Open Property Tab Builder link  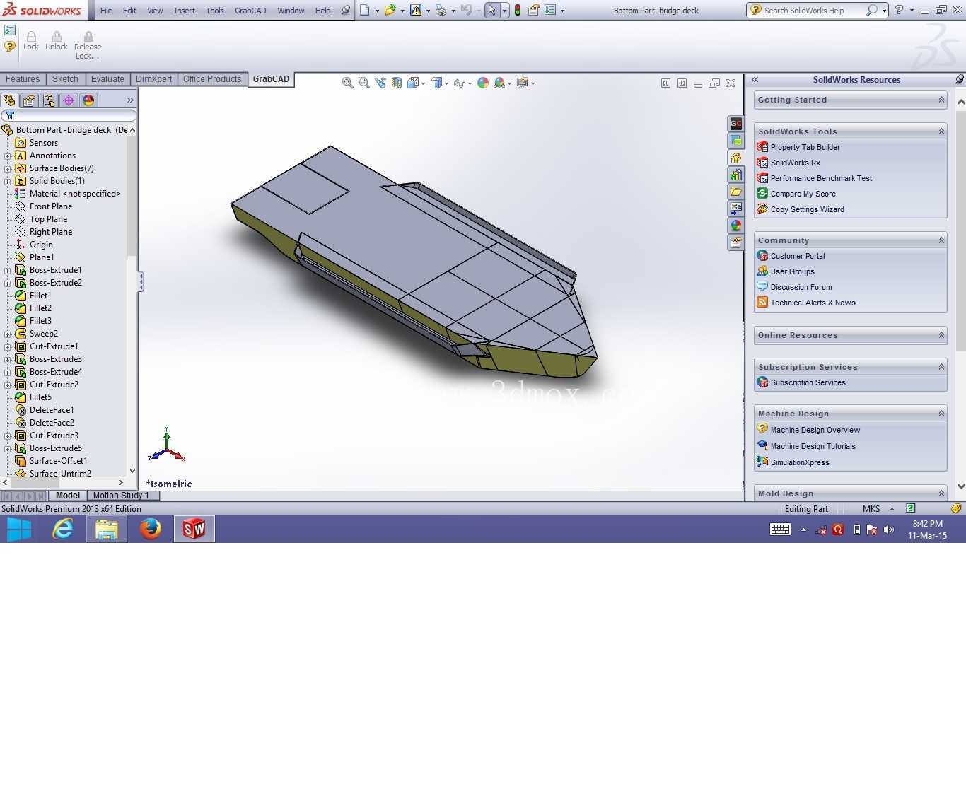805,147
